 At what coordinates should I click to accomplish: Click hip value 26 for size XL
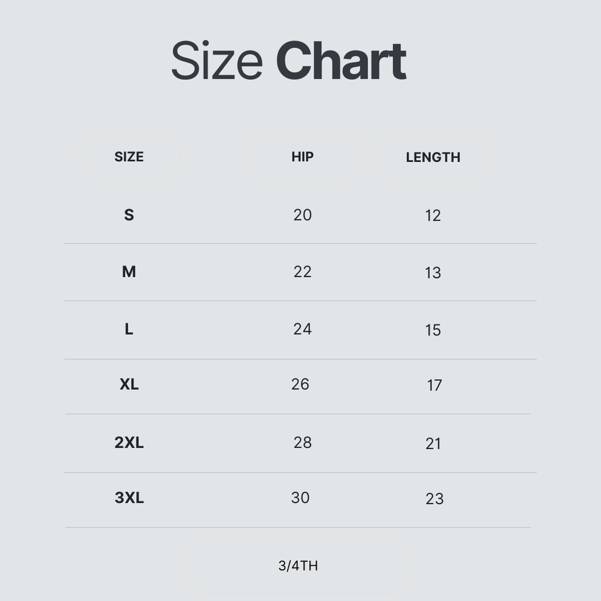[300, 384]
